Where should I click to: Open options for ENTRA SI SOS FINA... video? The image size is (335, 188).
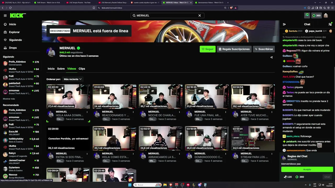(x=87, y=154)
